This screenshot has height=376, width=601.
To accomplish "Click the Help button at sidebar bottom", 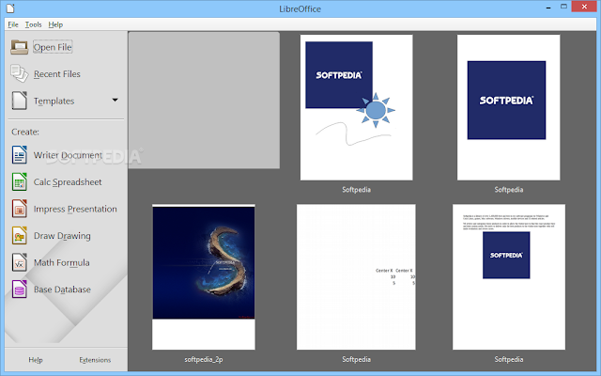I will pyautogui.click(x=36, y=360).
